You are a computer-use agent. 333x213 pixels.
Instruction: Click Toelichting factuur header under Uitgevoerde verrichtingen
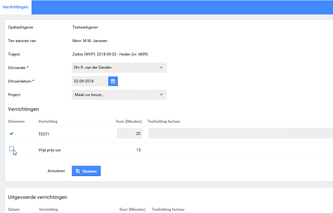coord(168,209)
